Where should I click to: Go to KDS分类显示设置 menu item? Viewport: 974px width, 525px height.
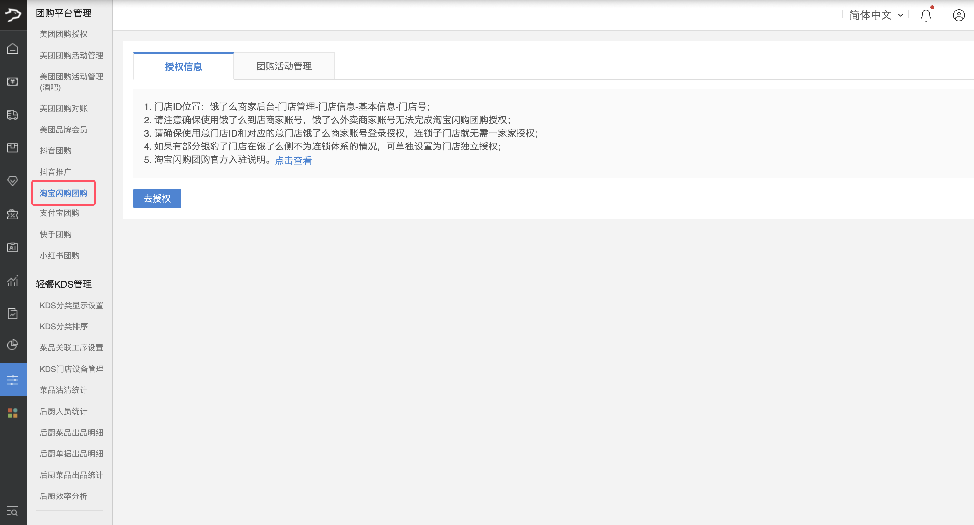71,305
